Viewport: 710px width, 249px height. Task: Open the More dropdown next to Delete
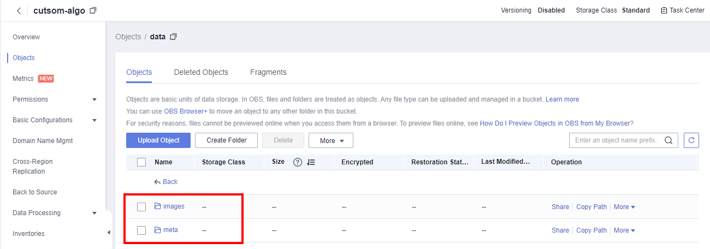tap(330, 140)
